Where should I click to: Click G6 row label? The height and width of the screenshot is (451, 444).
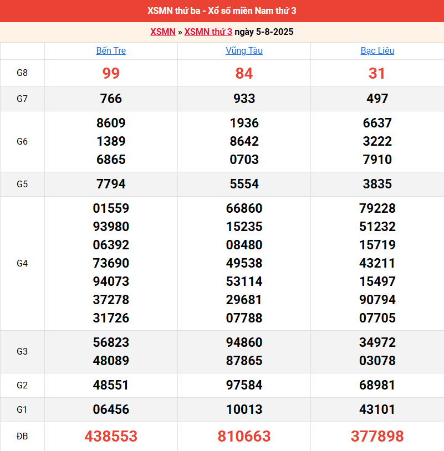pos(22,141)
